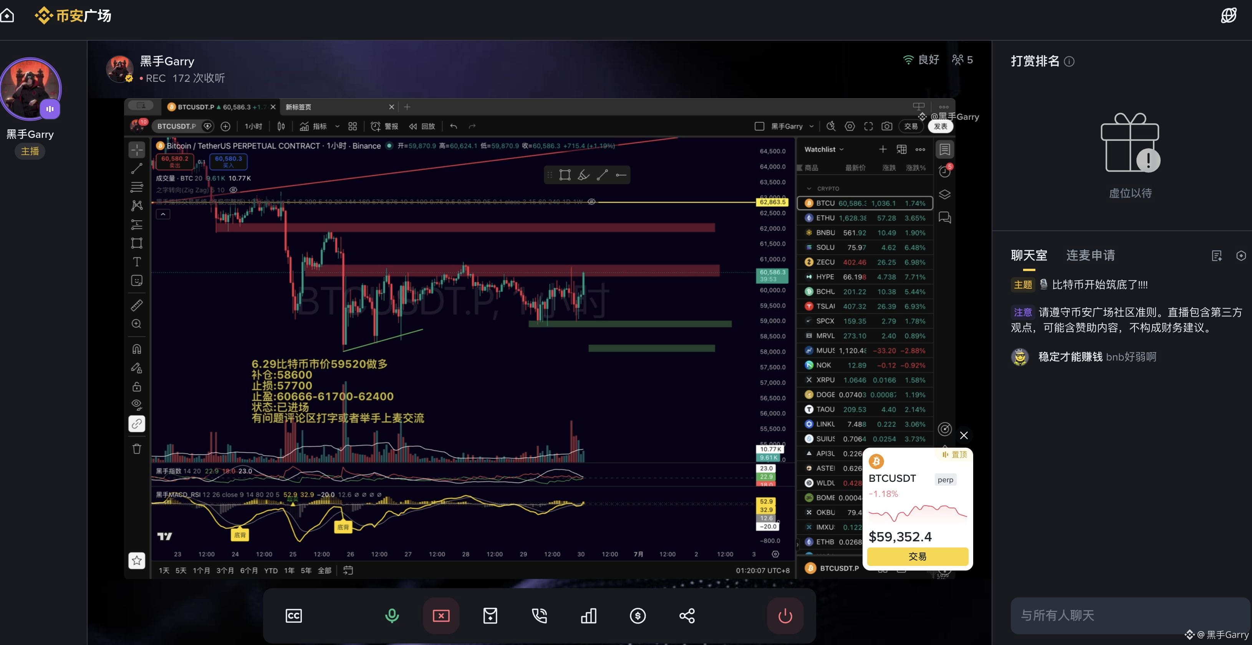Open candlestick chart type selector
1252x645 pixels.
(x=281, y=126)
